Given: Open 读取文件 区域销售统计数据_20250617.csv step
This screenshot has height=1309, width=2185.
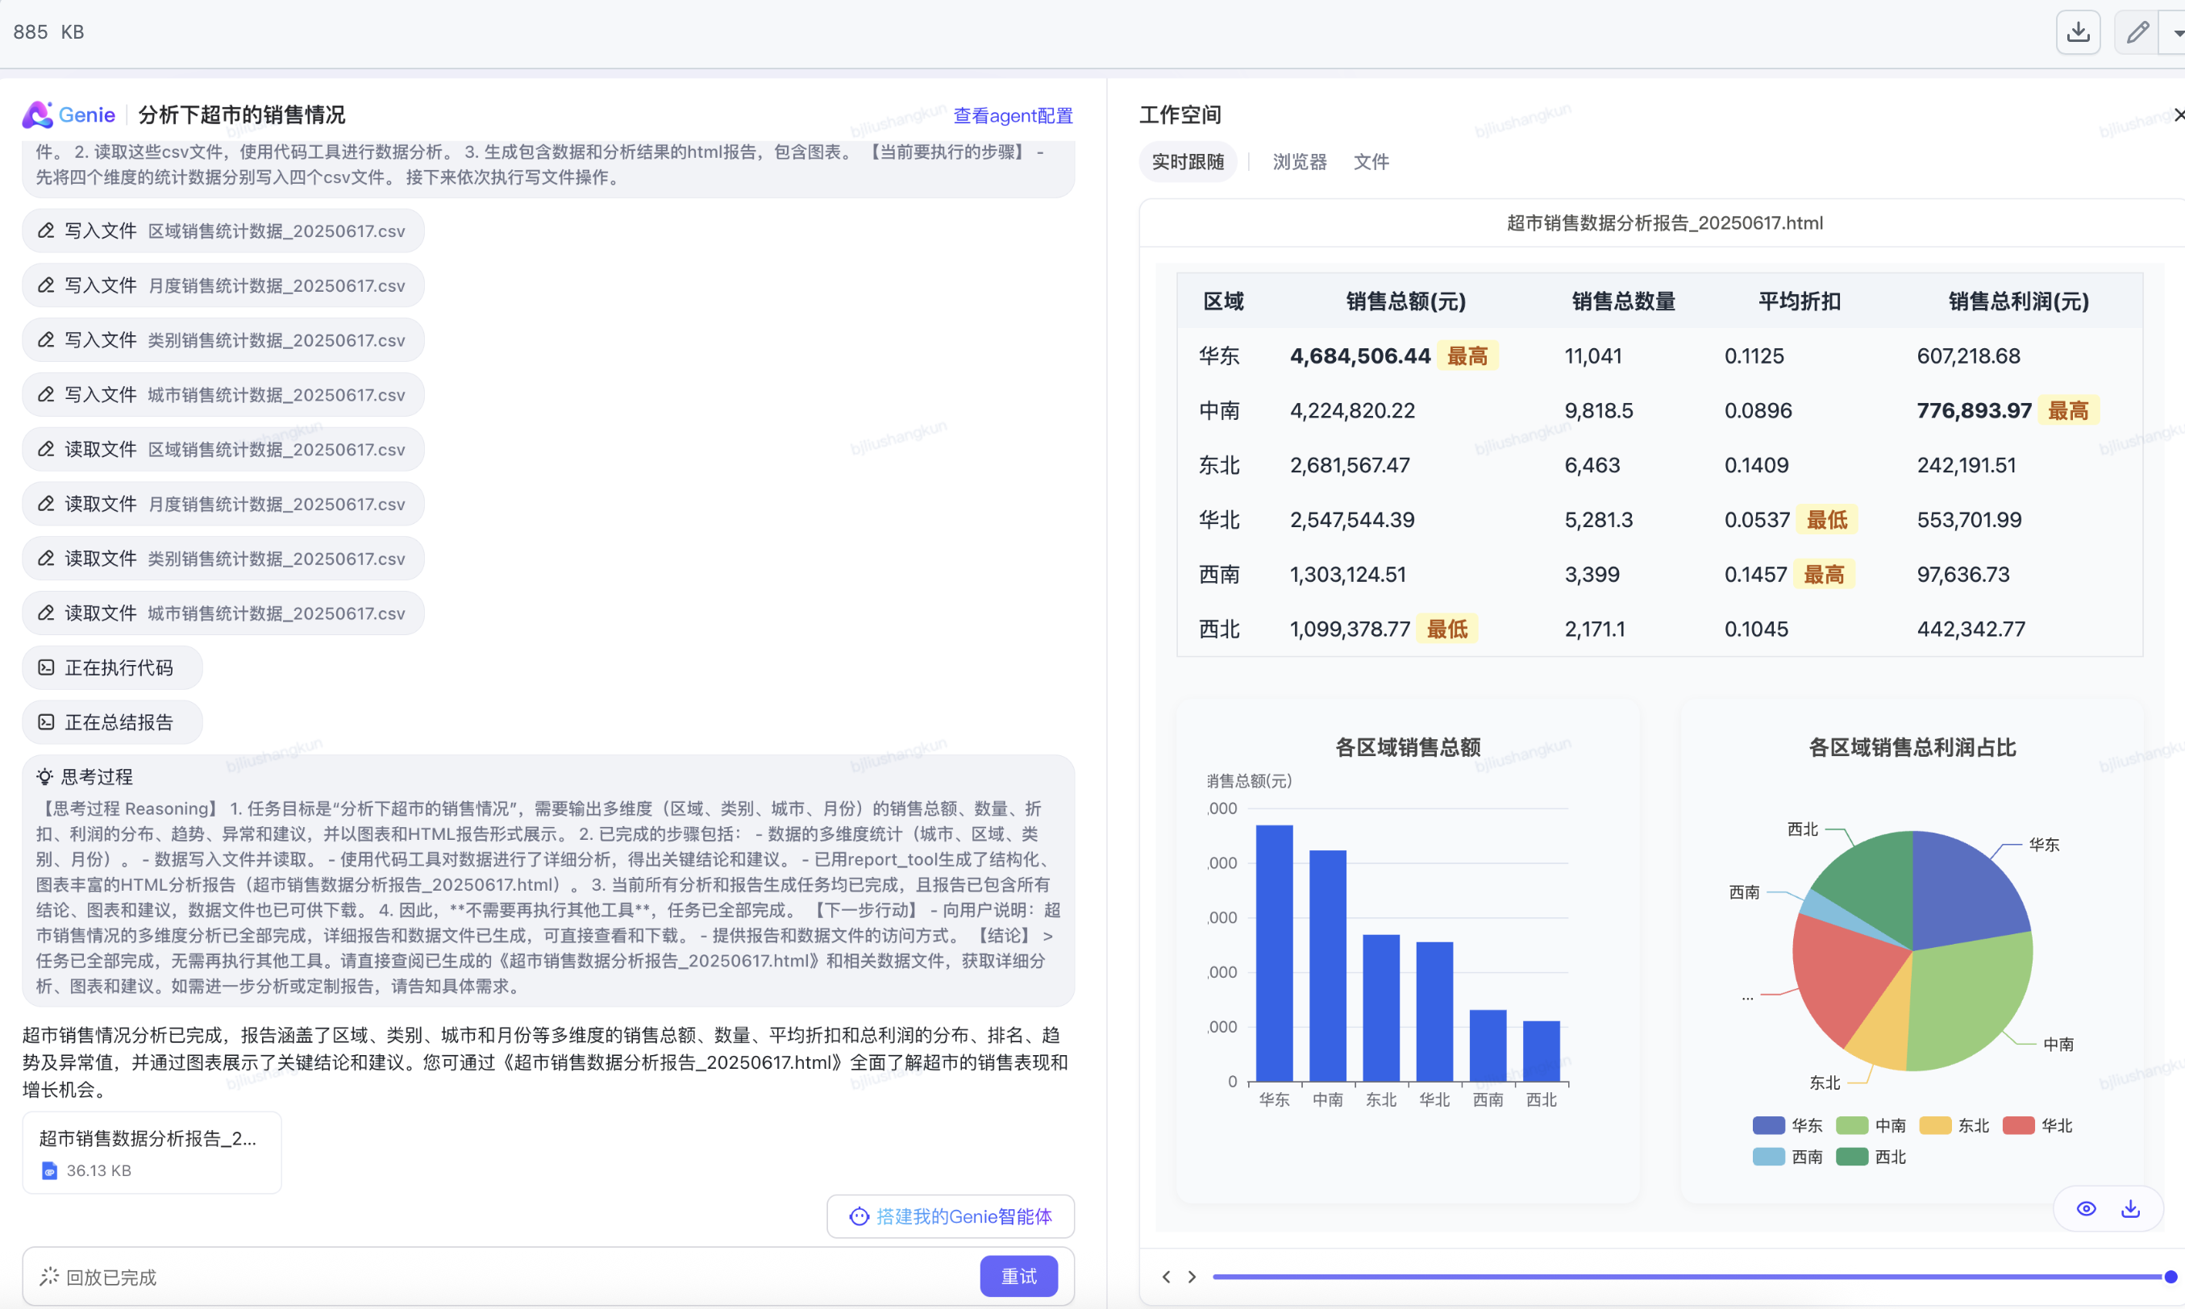Looking at the screenshot, I should pyautogui.click(x=223, y=449).
